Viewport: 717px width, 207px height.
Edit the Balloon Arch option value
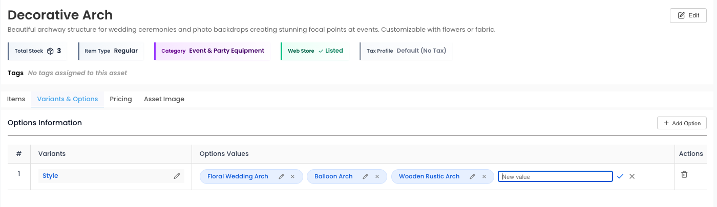click(365, 177)
